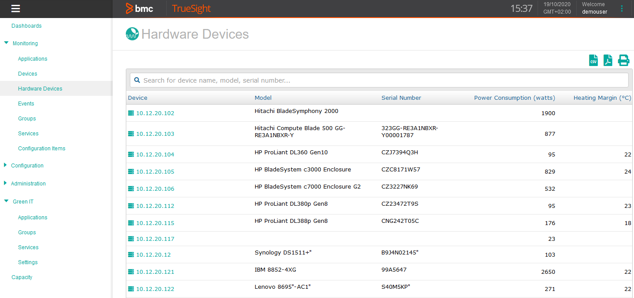Click the search magnifier icon
This screenshot has width=634, height=298.
pyautogui.click(x=137, y=80)
